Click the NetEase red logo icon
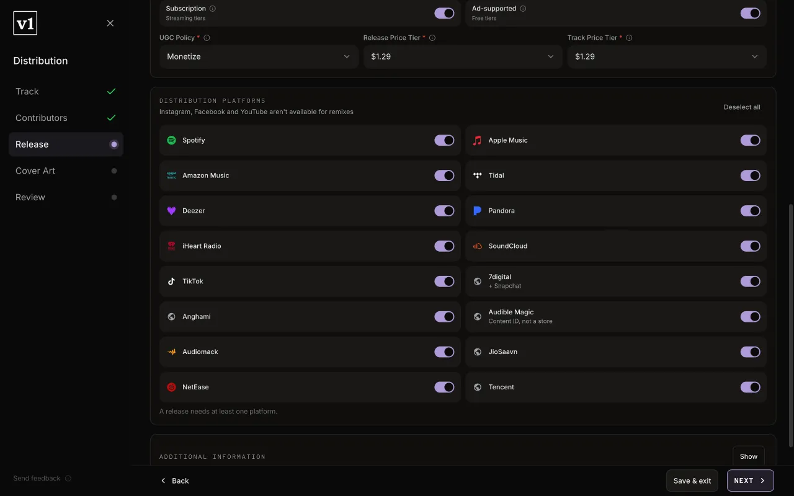This screenshot has height=496, width=794. tap(172, 387)
